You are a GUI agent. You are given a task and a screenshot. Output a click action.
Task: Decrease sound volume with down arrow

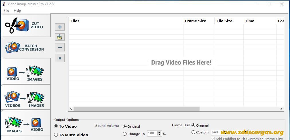pyautogui.click(x=159, y=135)
